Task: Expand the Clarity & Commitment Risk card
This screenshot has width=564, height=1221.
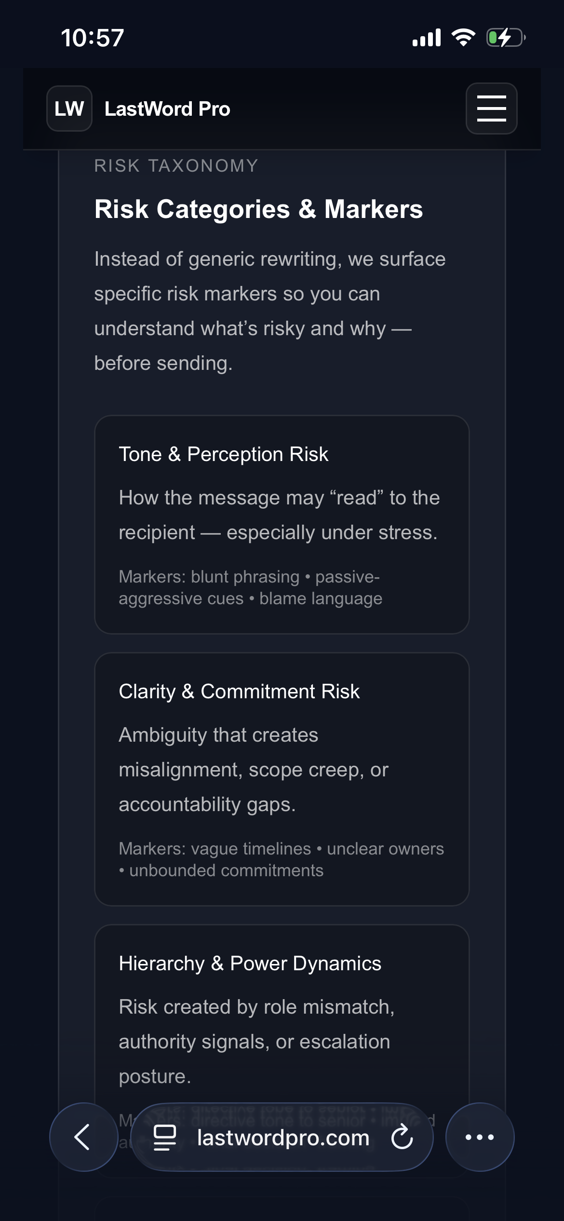Action: (x=282, y=781)
